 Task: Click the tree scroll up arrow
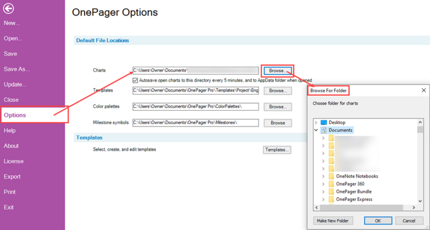tap(420, 123)
